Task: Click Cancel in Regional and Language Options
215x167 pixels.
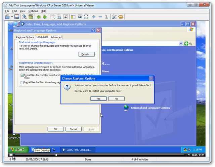Action: click(73, 129)
